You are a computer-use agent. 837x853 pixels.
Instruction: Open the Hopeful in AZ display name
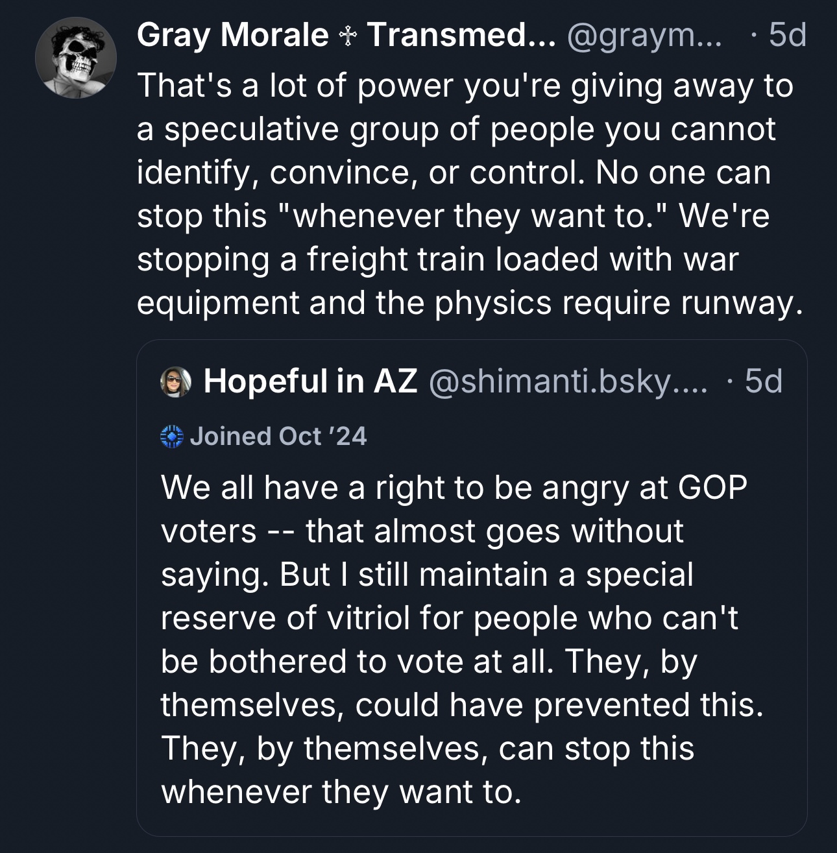310,381
